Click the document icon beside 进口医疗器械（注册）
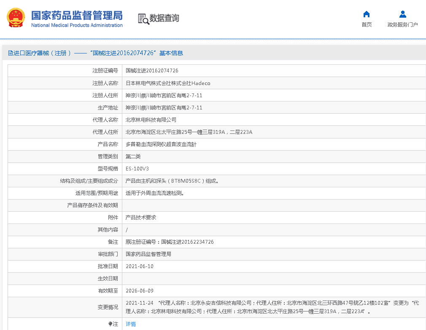 click(10, 53)
